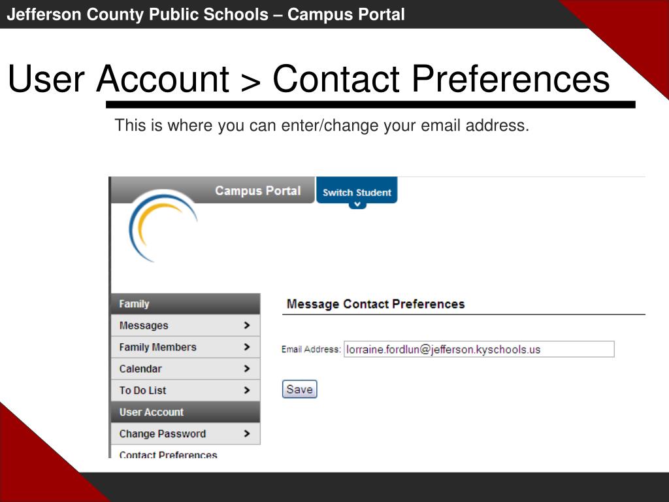This screenshot has height=502, width=669.
Task: Select Calendar from the sidebar
Action: pyautogui.click(x=186, y=369)
